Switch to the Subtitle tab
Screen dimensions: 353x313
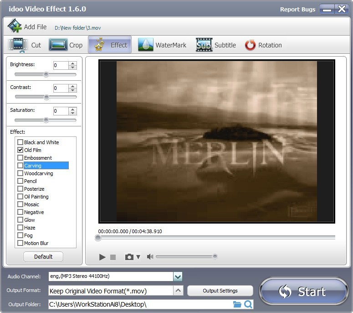pyautogui.click(x=216, y=45)
